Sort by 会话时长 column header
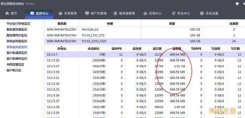Viewport: 245px width, 118px height. pos(93,49)
